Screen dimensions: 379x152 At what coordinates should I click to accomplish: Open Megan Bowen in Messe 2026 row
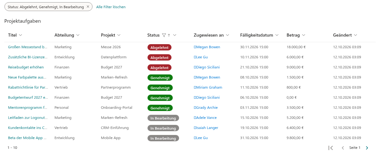click(207, 47)
